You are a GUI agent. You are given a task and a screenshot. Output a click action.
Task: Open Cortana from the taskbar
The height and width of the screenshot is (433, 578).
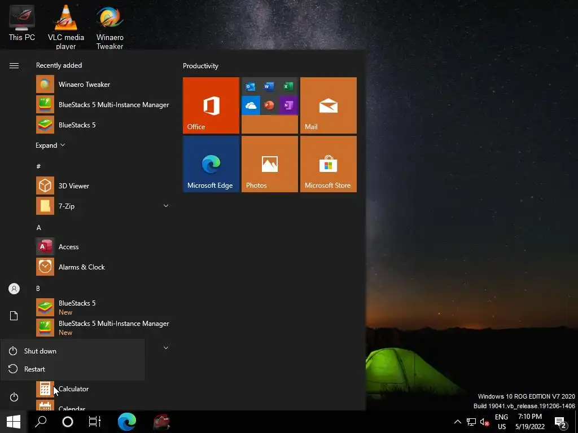(x=68, y=422)
